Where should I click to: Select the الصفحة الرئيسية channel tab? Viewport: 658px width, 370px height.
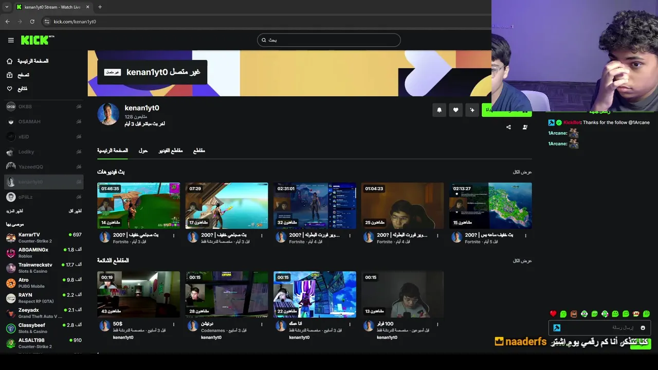point(113,151)
